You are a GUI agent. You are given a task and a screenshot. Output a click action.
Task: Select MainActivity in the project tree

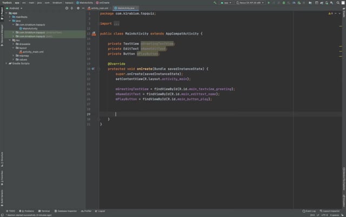(x=30, y=29)
